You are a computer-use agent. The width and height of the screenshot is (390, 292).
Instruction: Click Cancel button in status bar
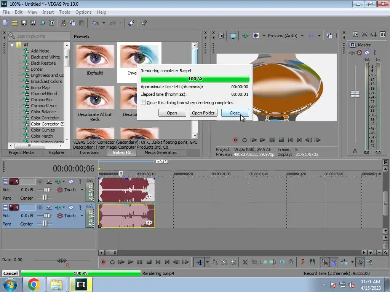click(10, 273)
